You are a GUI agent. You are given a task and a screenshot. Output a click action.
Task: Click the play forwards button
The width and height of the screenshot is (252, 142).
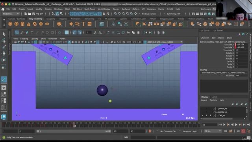236,125
